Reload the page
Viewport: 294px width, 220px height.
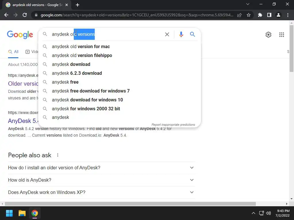click(x=25, y=15)
